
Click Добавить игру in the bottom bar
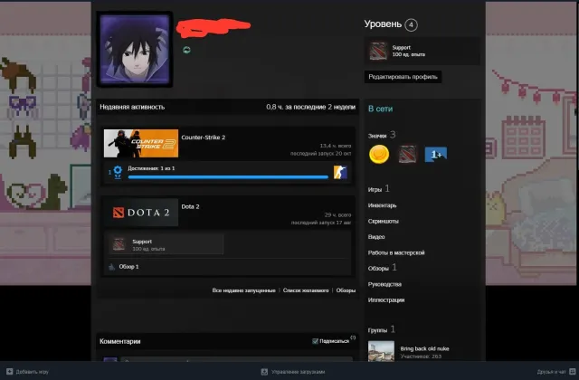(33, 372)
